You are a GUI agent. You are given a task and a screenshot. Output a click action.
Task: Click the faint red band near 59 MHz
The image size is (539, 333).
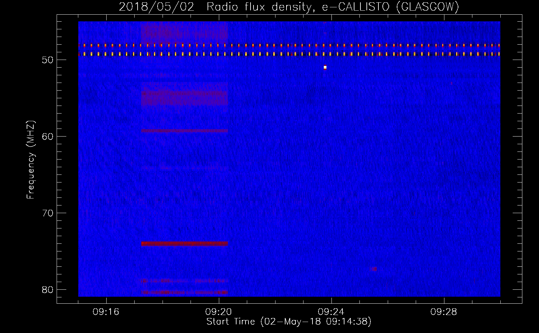pyautogui.click(x=185, y=131)
